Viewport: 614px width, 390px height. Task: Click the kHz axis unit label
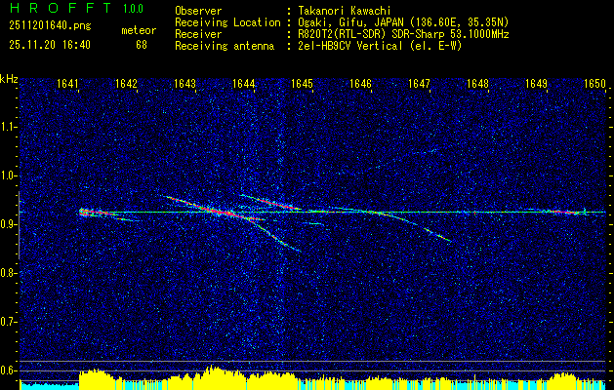(9, 79)
